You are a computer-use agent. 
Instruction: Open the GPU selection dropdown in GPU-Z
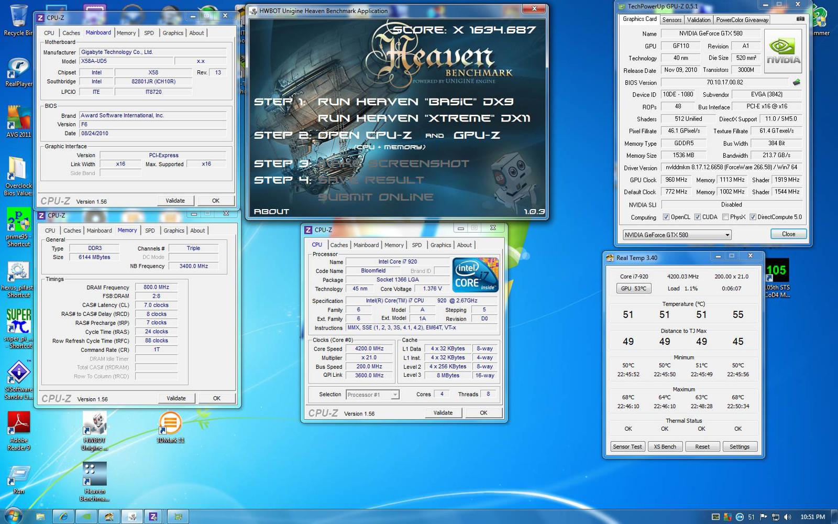[x=677, y=235]
